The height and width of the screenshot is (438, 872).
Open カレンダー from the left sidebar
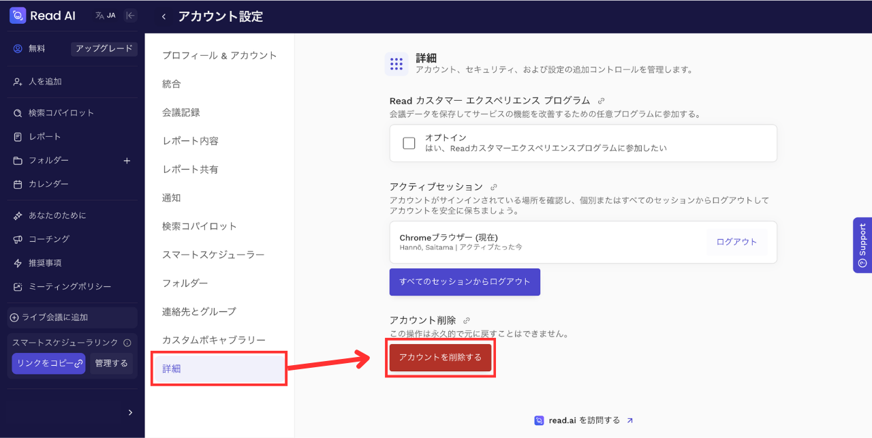48,185
